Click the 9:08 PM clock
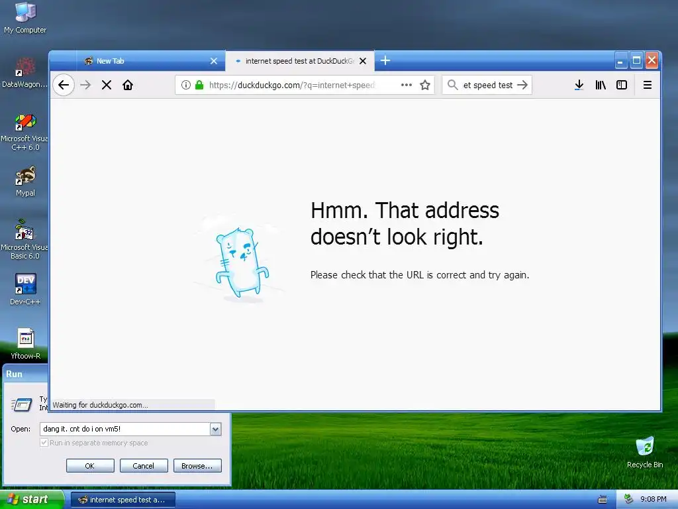This screenshot has height=509, width=678. pyautogui.click(x=654, y=499)
